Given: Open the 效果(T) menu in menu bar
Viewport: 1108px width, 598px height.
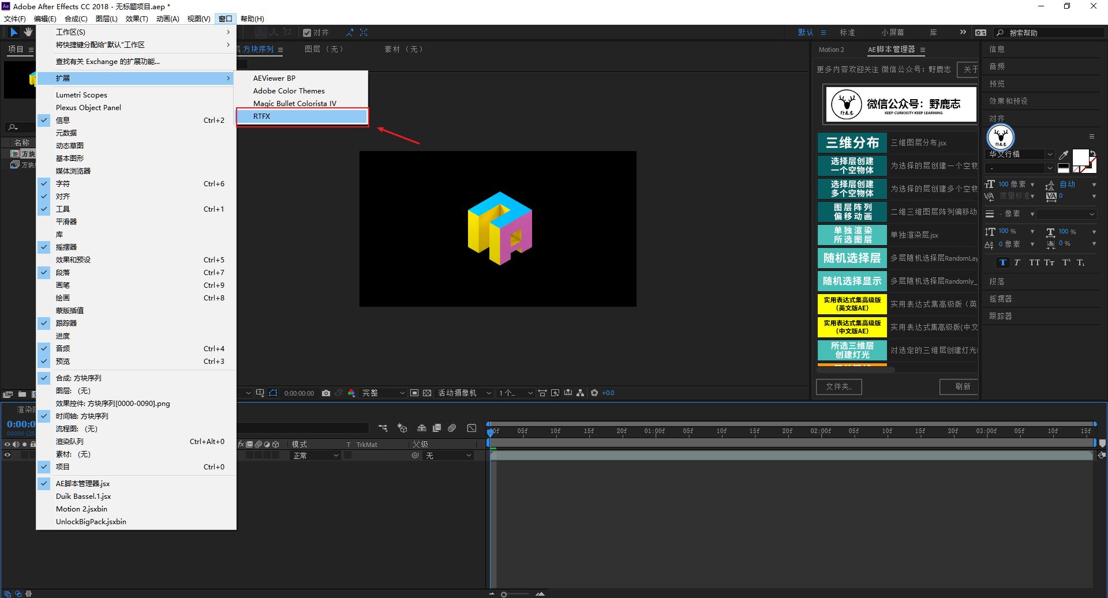Looking at the screenshot, I should point(137,19).
